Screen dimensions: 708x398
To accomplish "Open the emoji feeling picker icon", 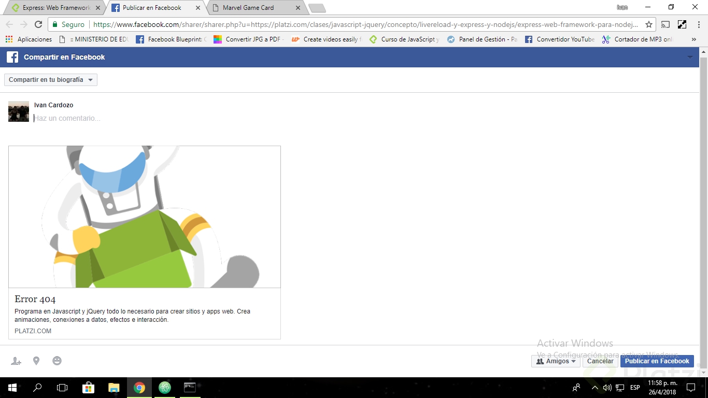I will [57, 361].
